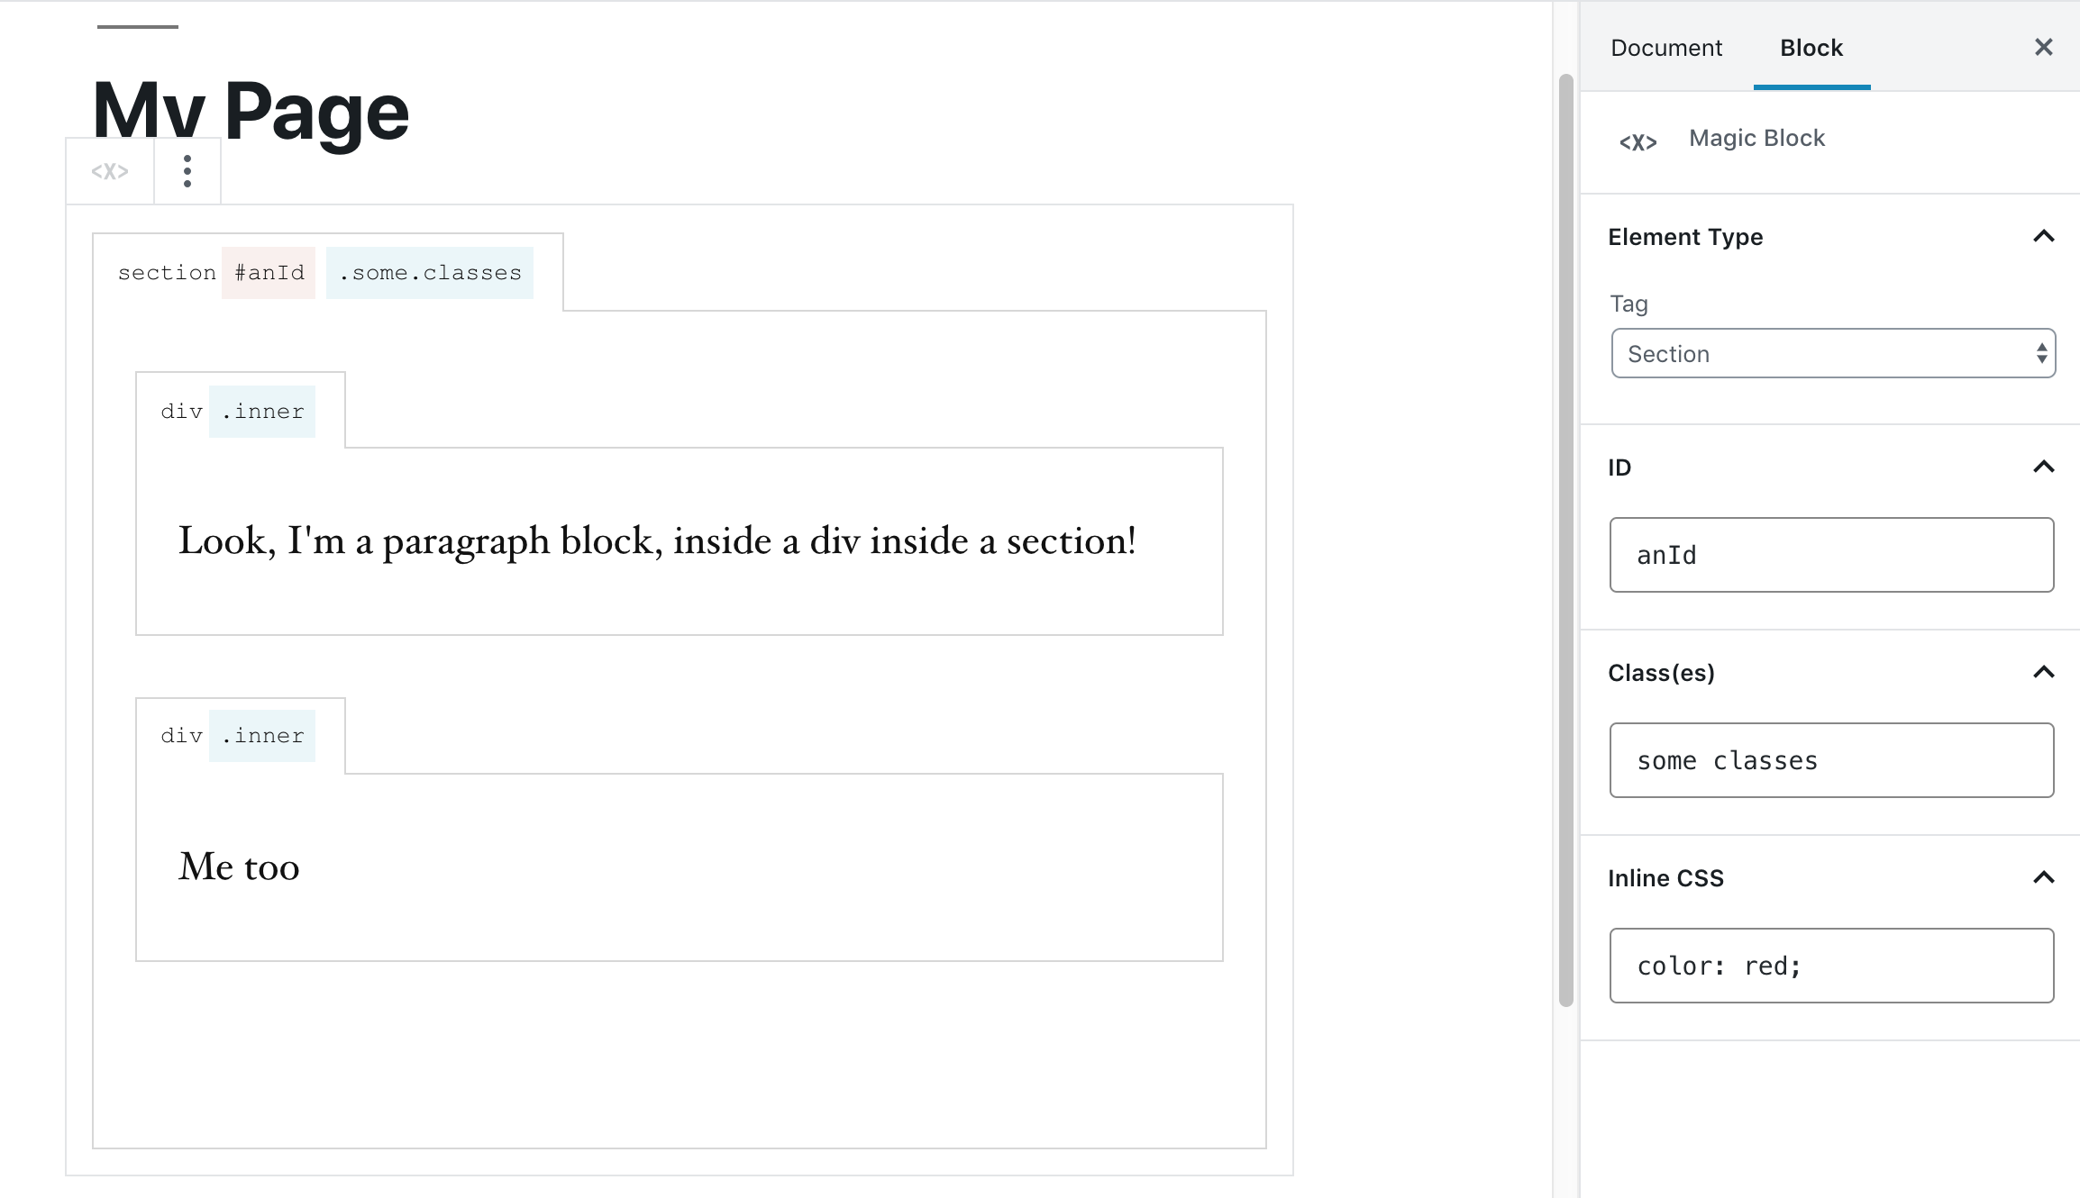Open the block toolbar more options menu
Viewport: 2080px width, 1198px height.
pos(187,171)
